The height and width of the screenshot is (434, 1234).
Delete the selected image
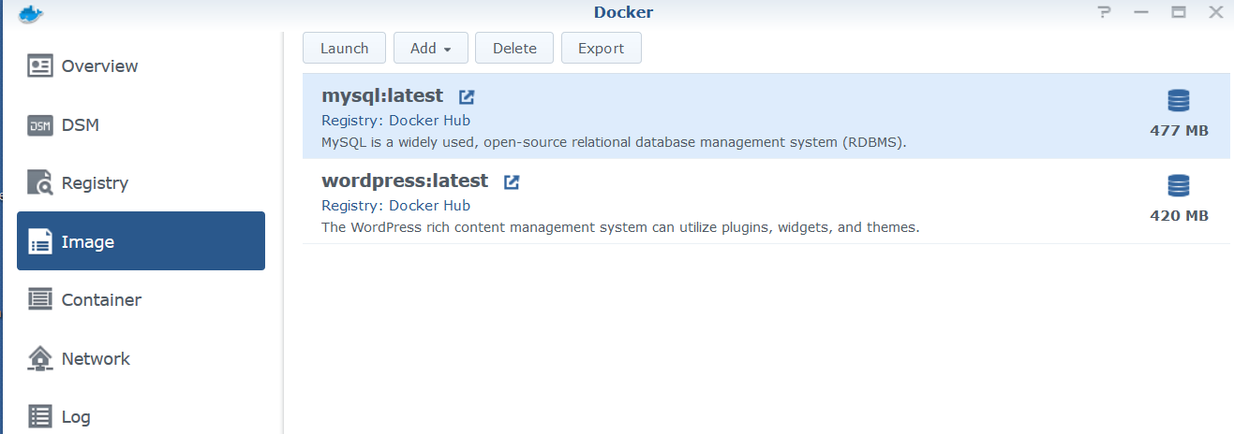point(514,49)
